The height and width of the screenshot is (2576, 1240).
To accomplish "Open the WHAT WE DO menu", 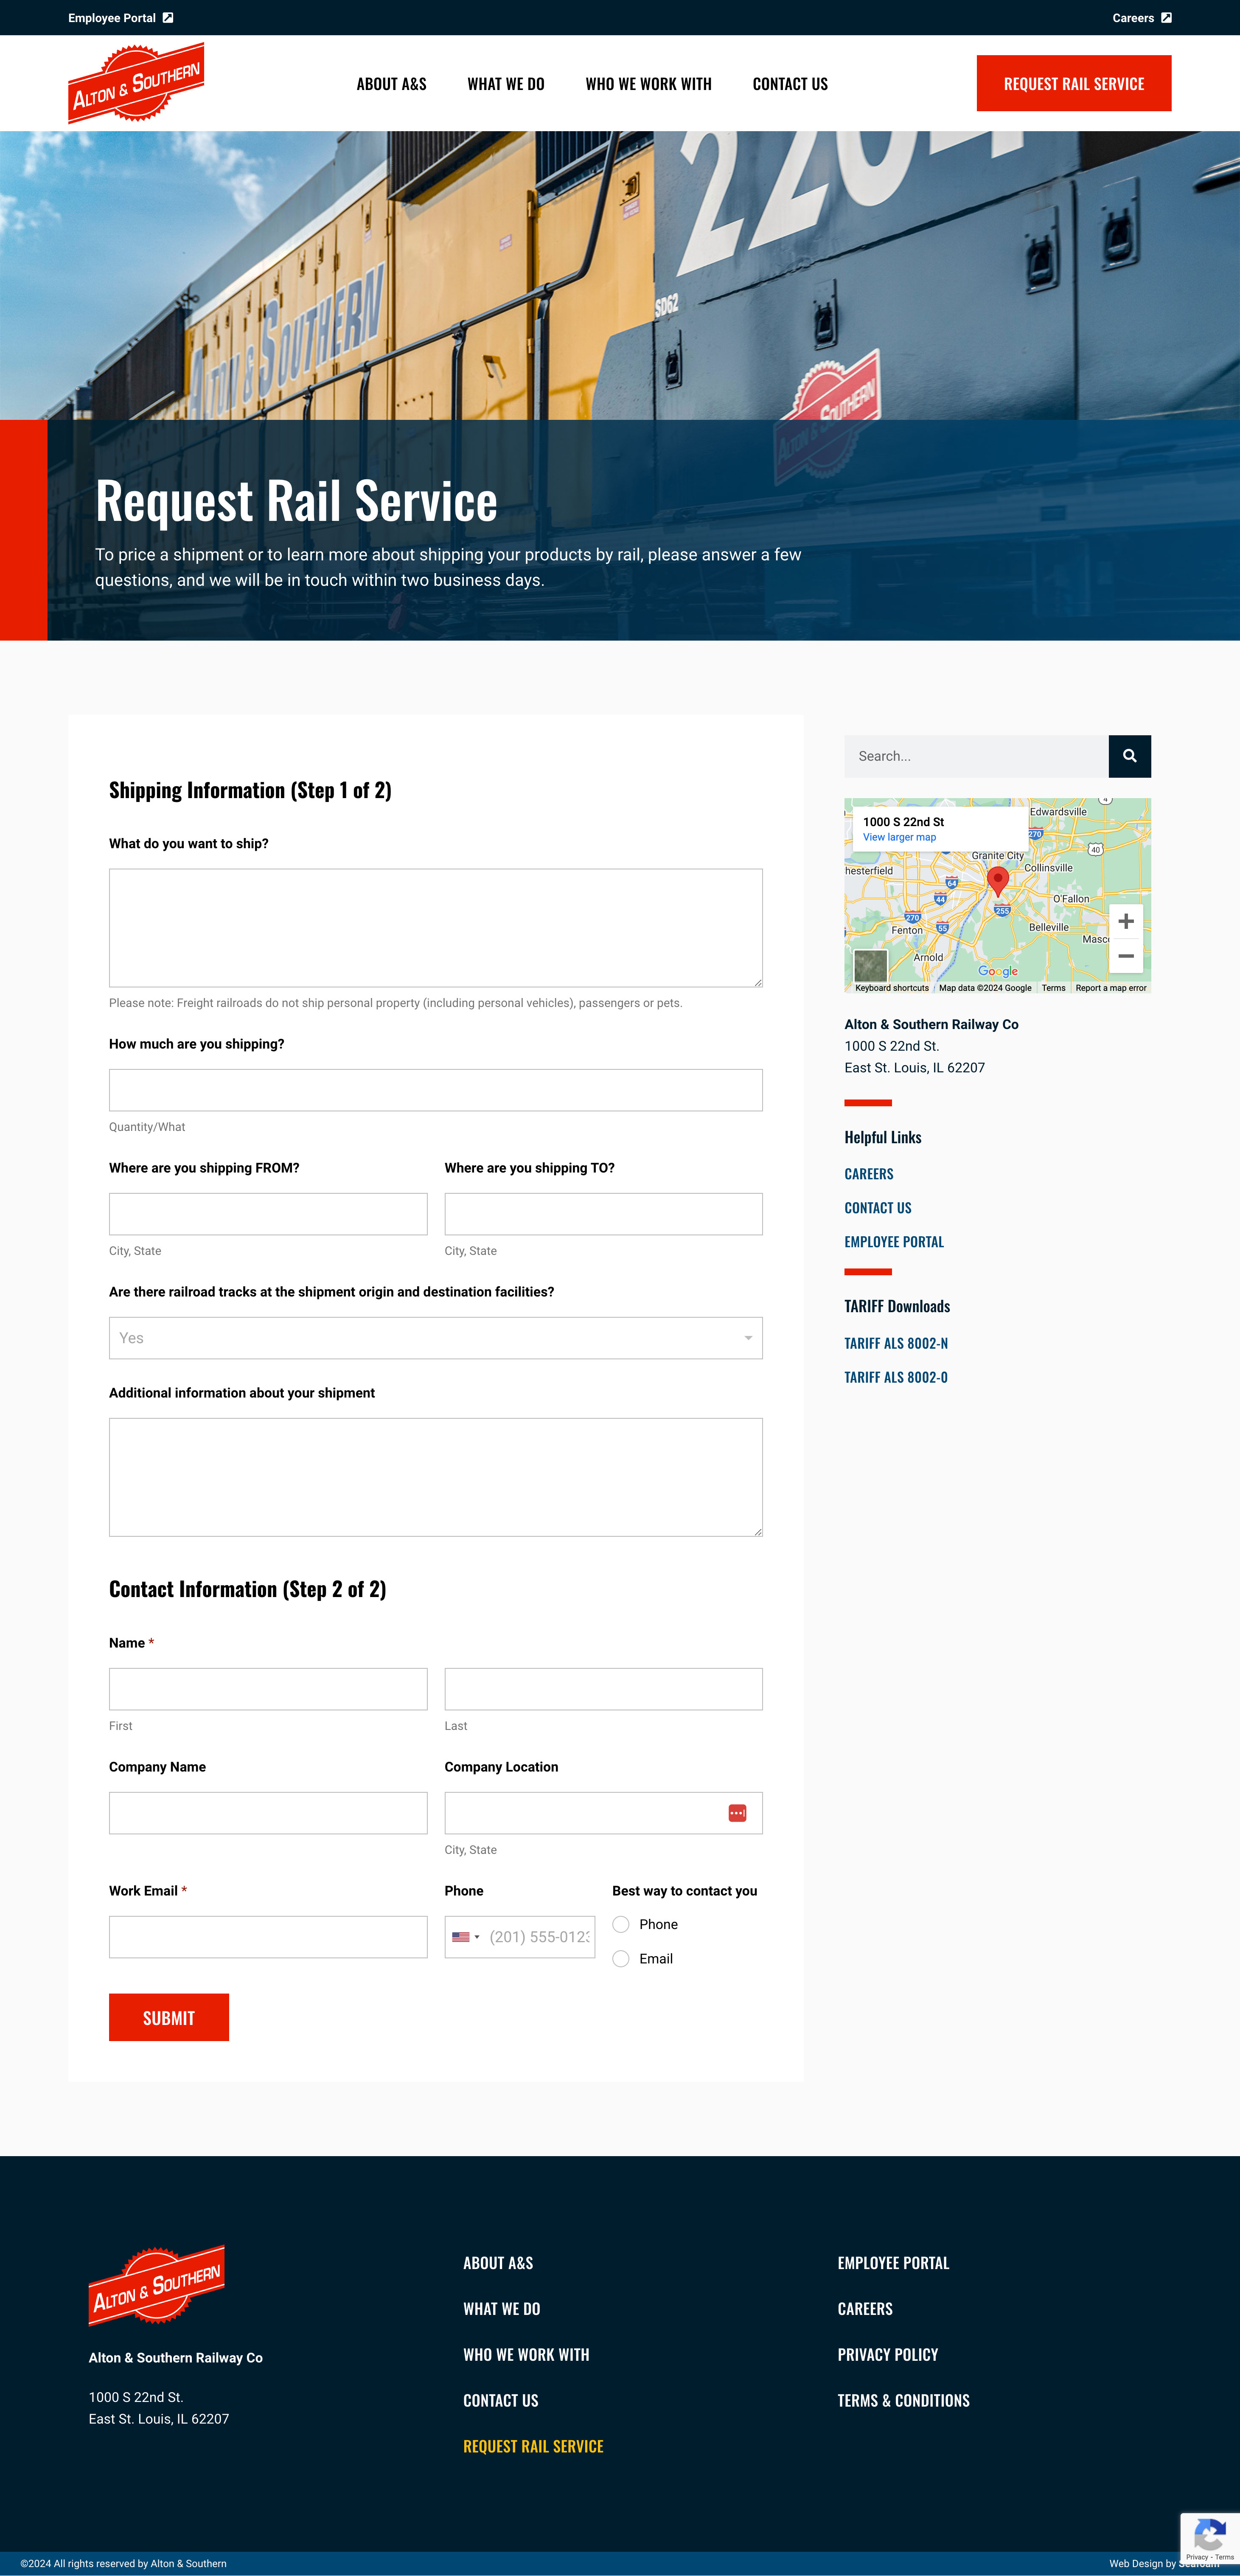I will pos(506,84).
